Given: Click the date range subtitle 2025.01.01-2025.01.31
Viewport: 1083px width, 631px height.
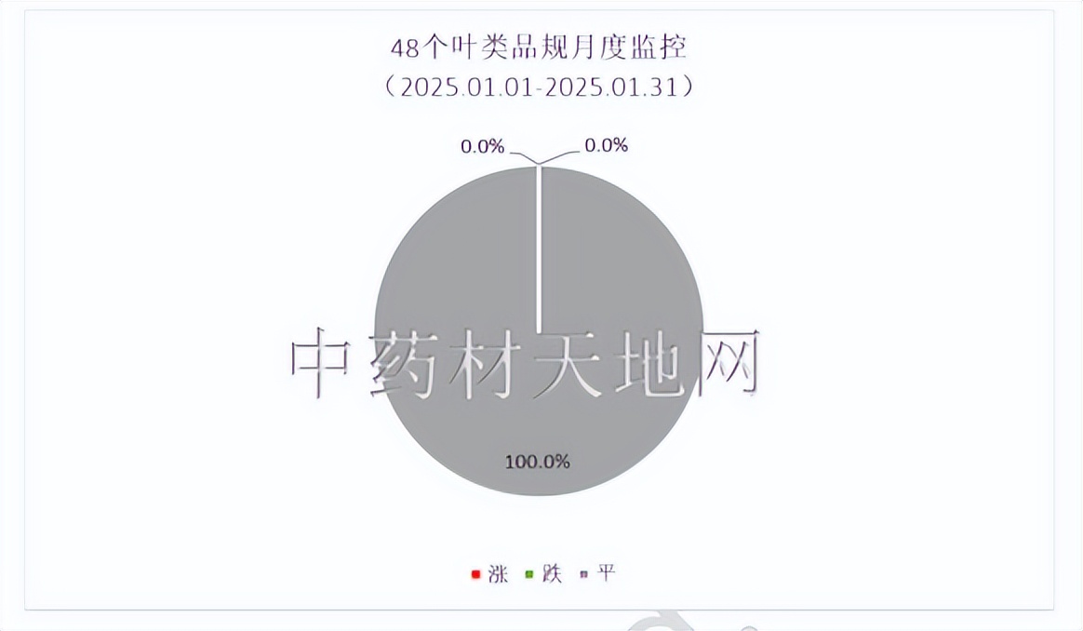Looking at the screenshot, I should click(539, 87).
